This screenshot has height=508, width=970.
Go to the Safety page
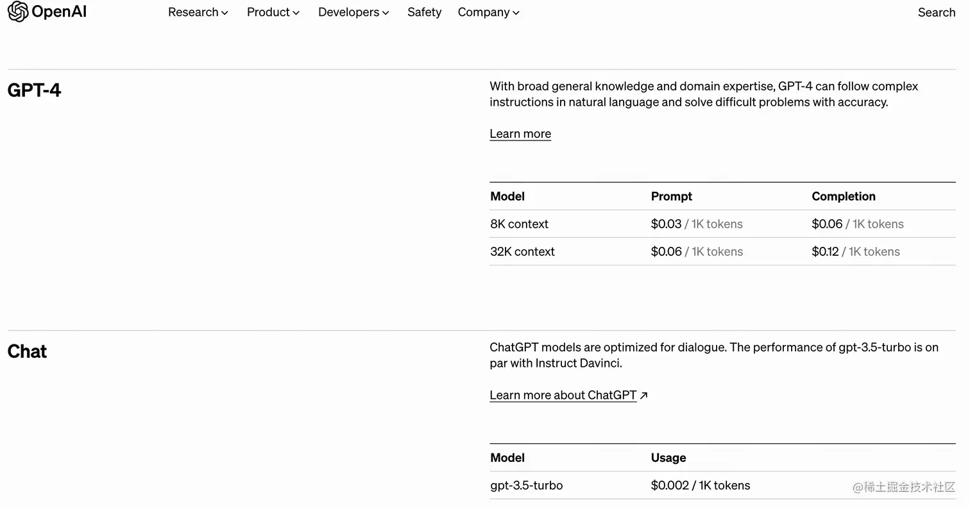tap(424, 12)
